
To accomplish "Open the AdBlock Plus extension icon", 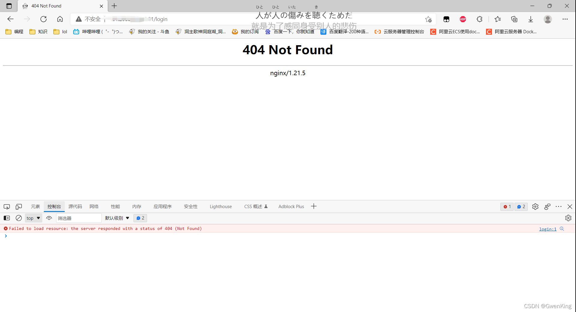I will point(463,19).
